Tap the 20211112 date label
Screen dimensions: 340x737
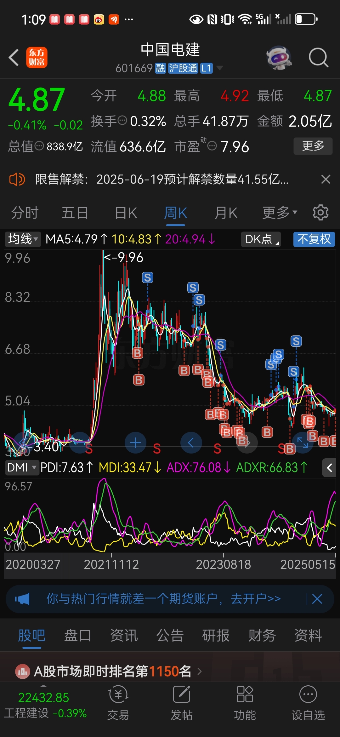111,564
